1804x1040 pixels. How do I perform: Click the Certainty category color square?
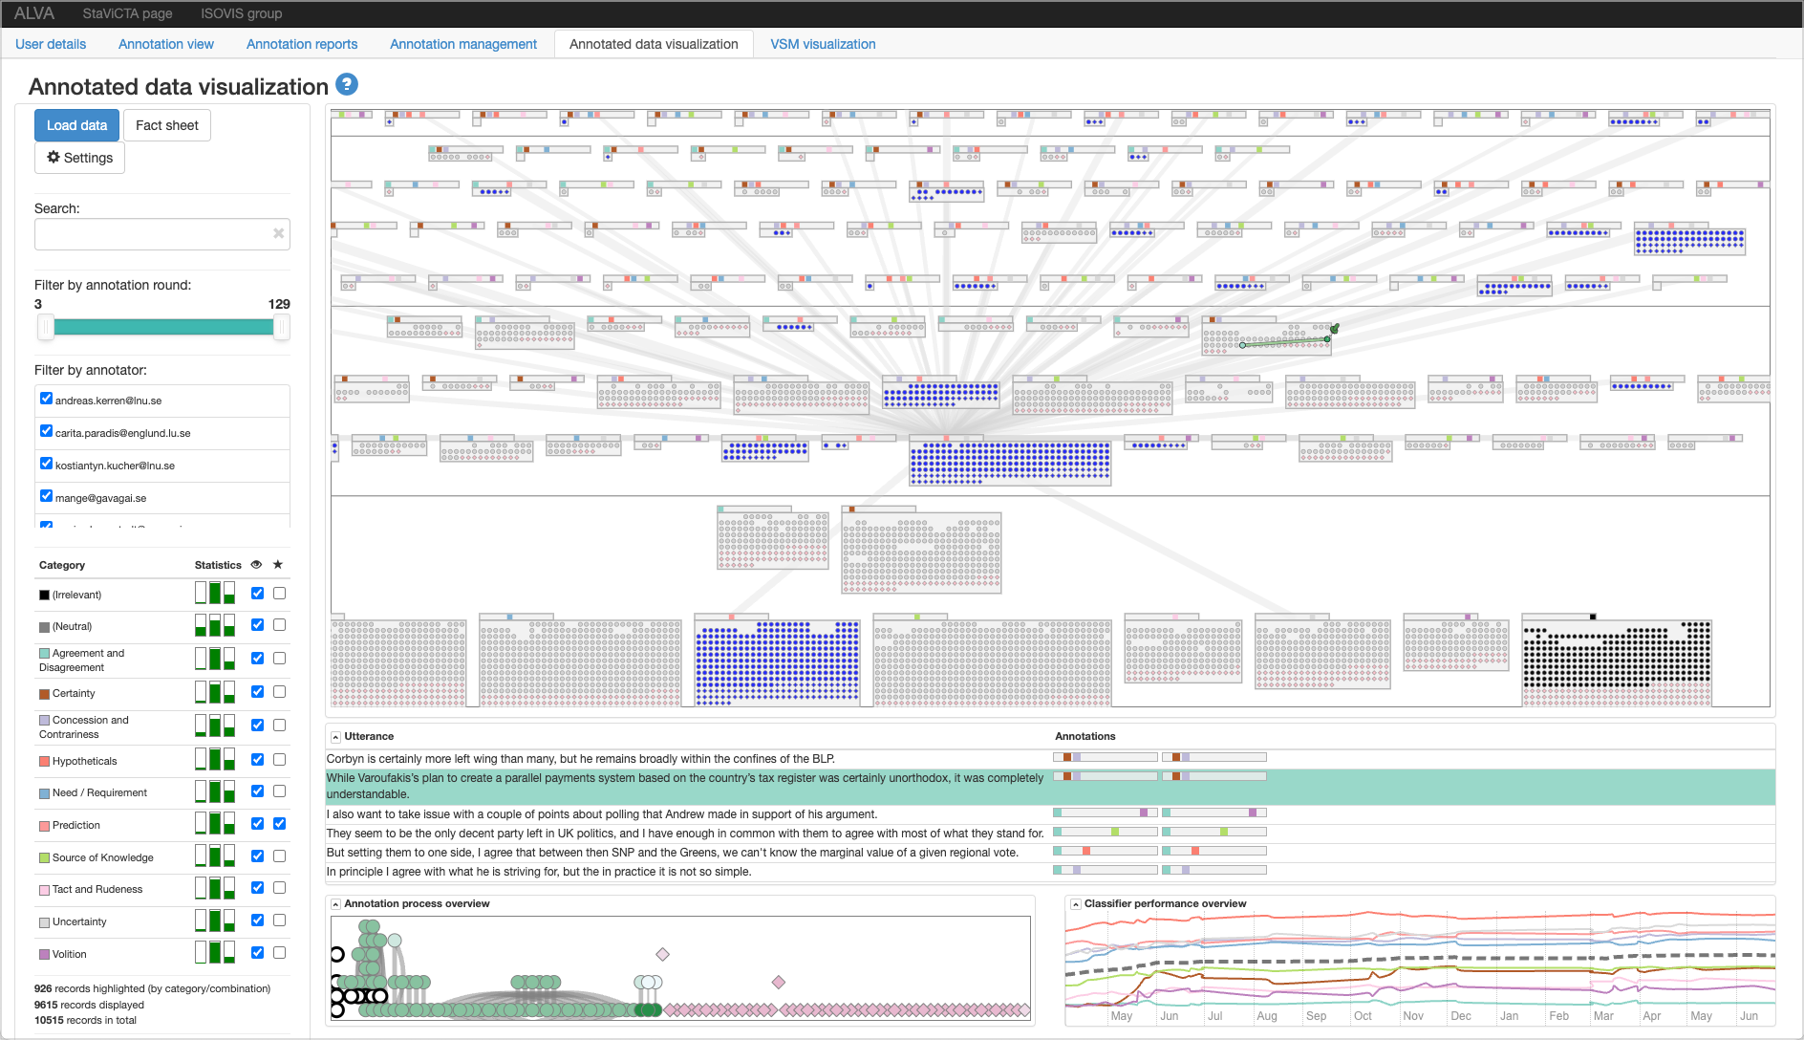[44, 694]
